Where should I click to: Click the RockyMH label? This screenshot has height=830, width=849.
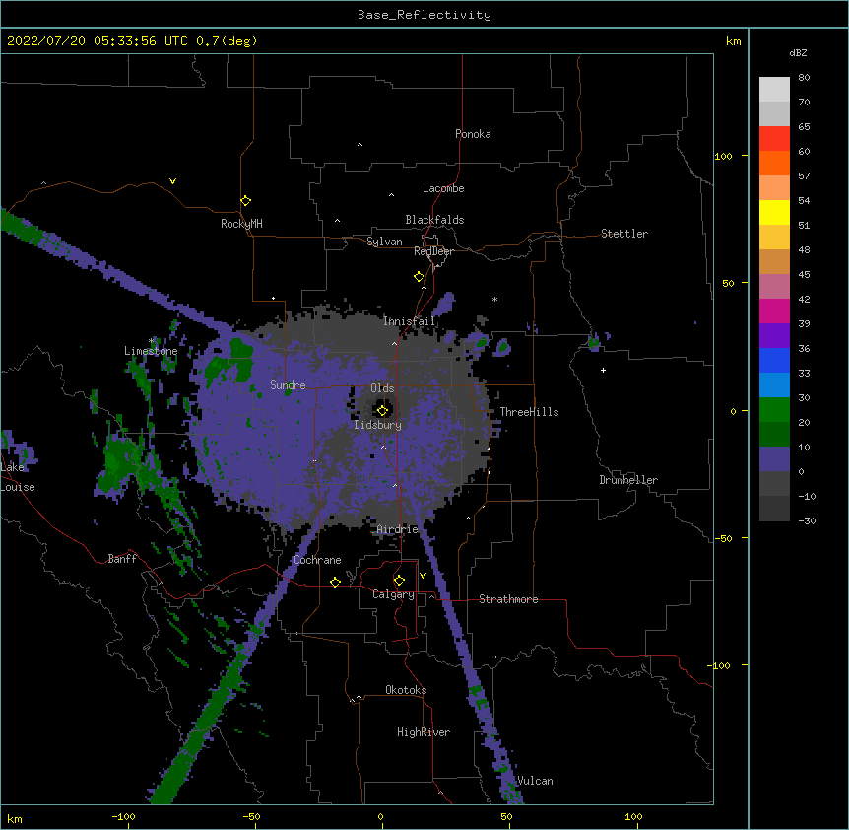coord(241,224)
